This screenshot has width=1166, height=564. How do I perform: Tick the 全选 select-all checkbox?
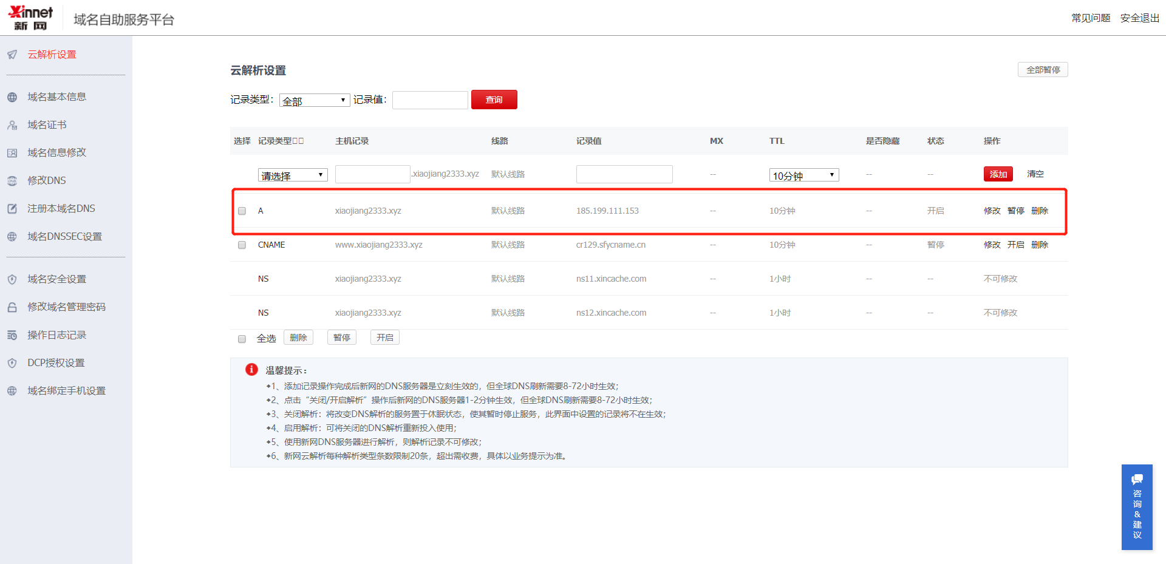pyautogui.click(x=242, y=339)
